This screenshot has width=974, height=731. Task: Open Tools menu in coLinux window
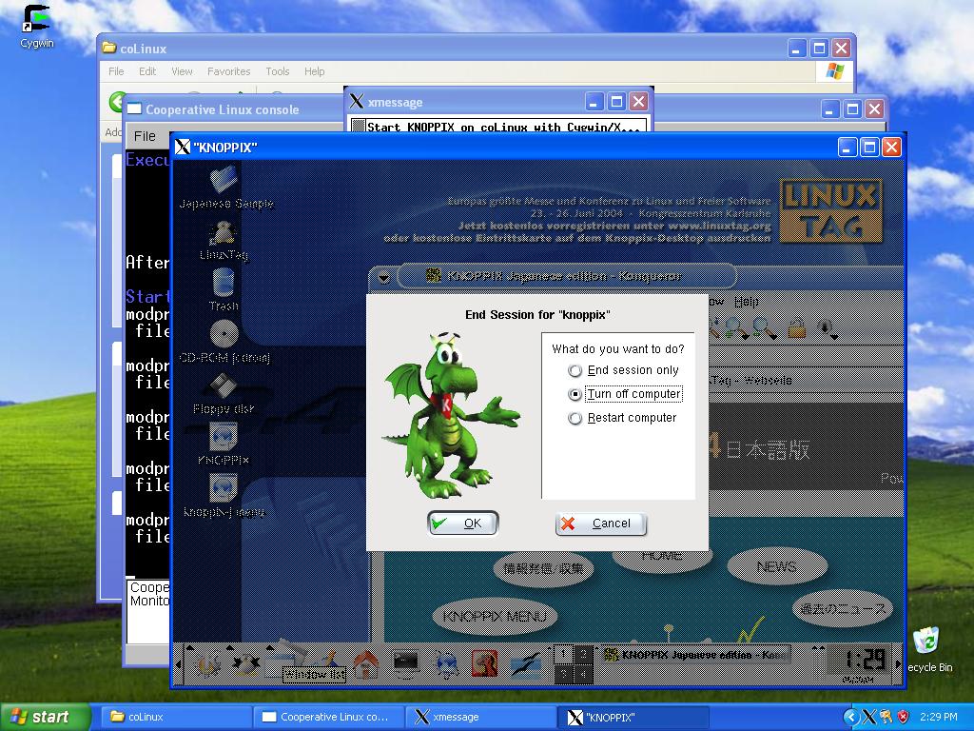coord(278,71)
